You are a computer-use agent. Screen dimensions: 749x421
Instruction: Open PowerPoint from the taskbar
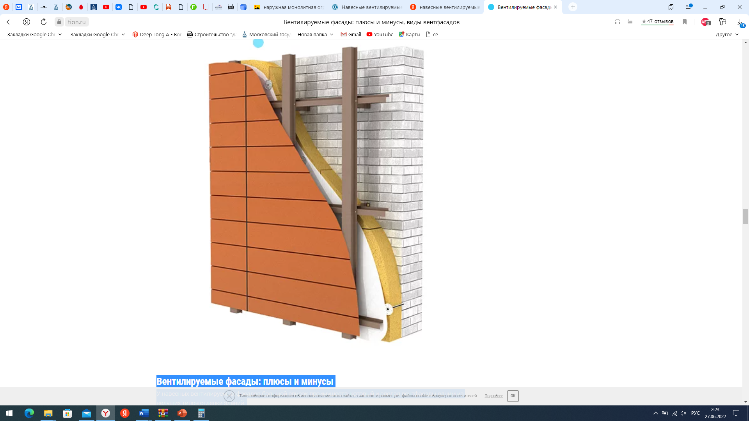pyautogui.click(x=182, y=413)
